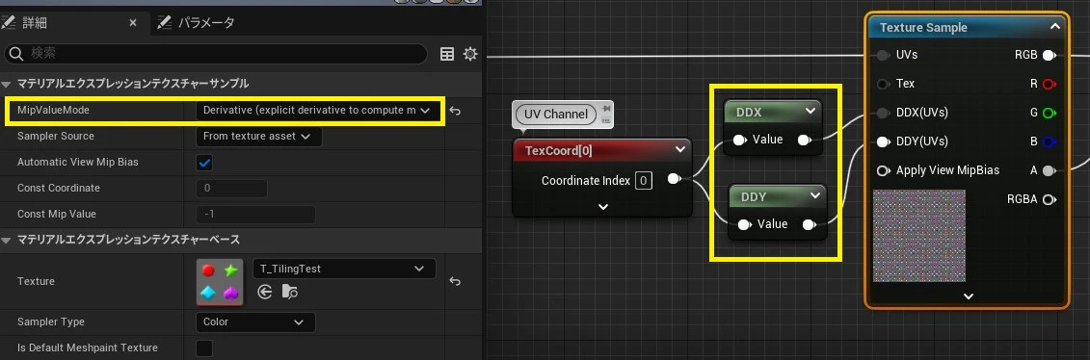This screenshot has height=360, width=1090.
Task: Pin the UV Channel comment bubble
Action: 605,108
